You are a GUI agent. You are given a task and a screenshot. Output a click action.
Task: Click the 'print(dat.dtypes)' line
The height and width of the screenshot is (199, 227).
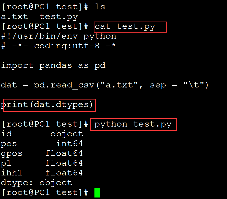47,105
